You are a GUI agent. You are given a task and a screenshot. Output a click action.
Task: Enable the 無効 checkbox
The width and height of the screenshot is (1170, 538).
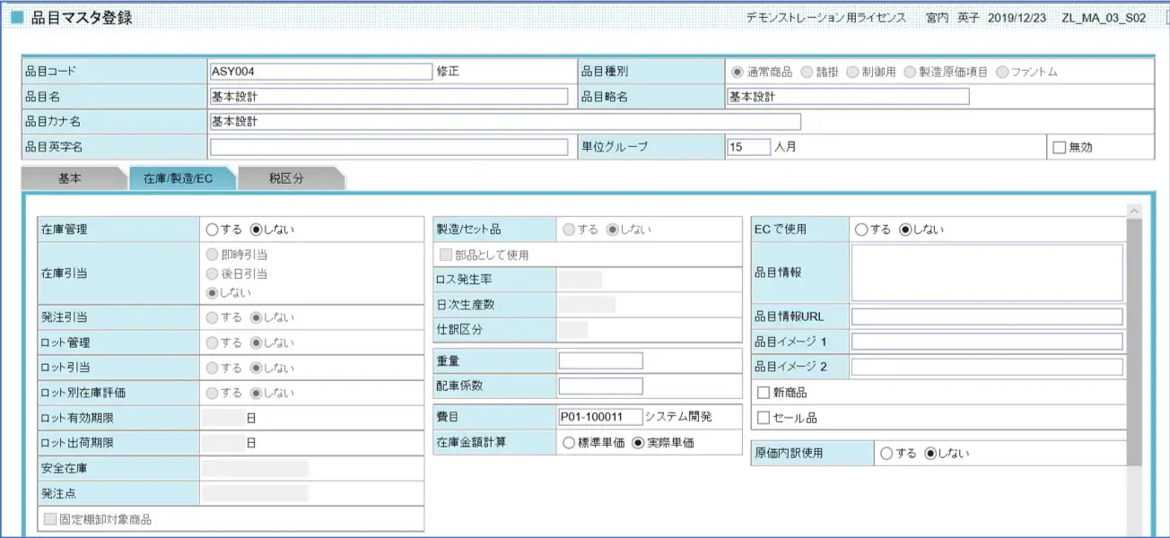(1059, 147)
